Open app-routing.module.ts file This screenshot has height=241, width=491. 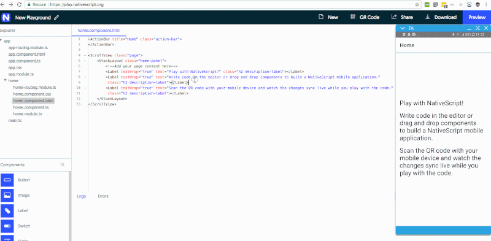coord(28,48)
